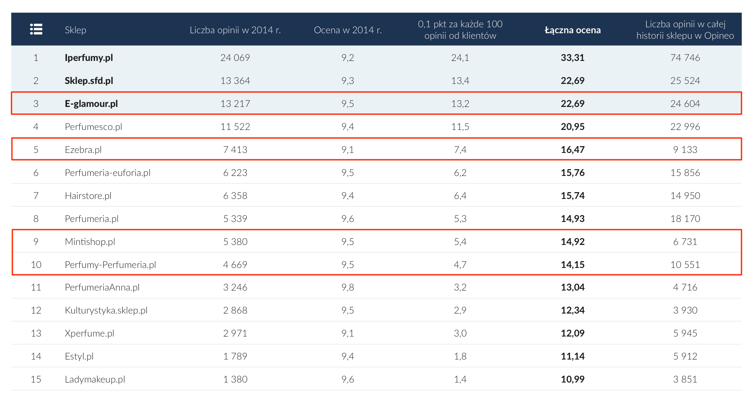
Task: Select shop name Iperfumy.pl
Action: click(89, 58)
